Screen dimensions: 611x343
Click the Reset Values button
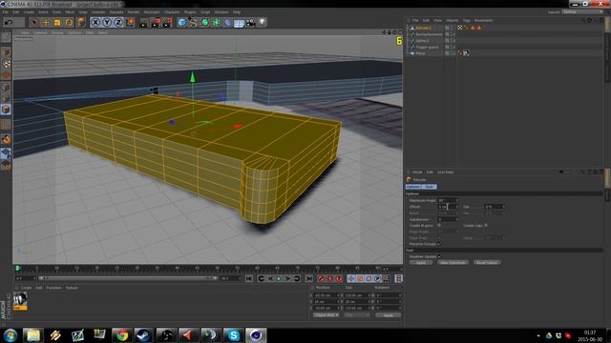487,263
